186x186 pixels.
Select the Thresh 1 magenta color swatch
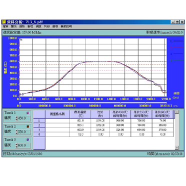point(28,113)
